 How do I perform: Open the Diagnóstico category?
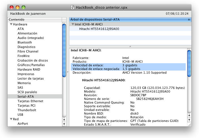[26, 47]
